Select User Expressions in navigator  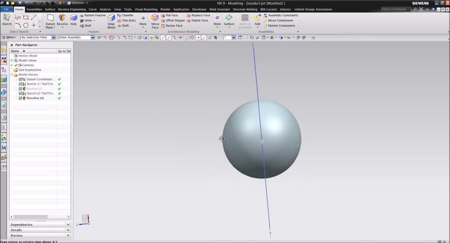click(x=29, y=70)
